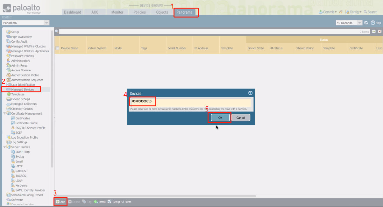The image size is (383, 207).
Task: Cancel the Devices dialog
Action: tap(241, 118)
